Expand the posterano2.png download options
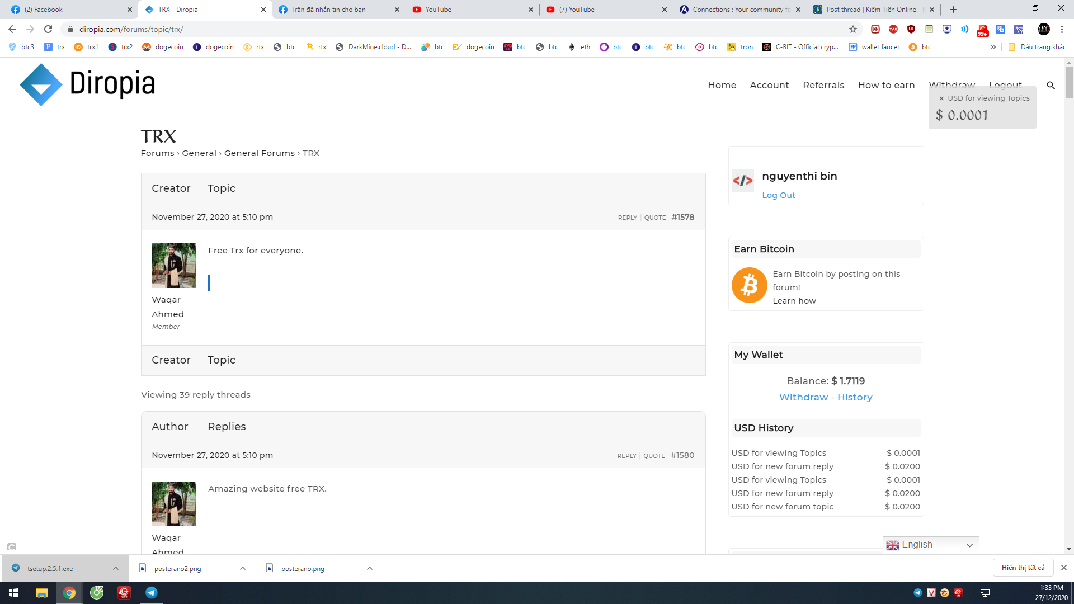This screenshot has width=1074, height=604. (x=242, y=568)
